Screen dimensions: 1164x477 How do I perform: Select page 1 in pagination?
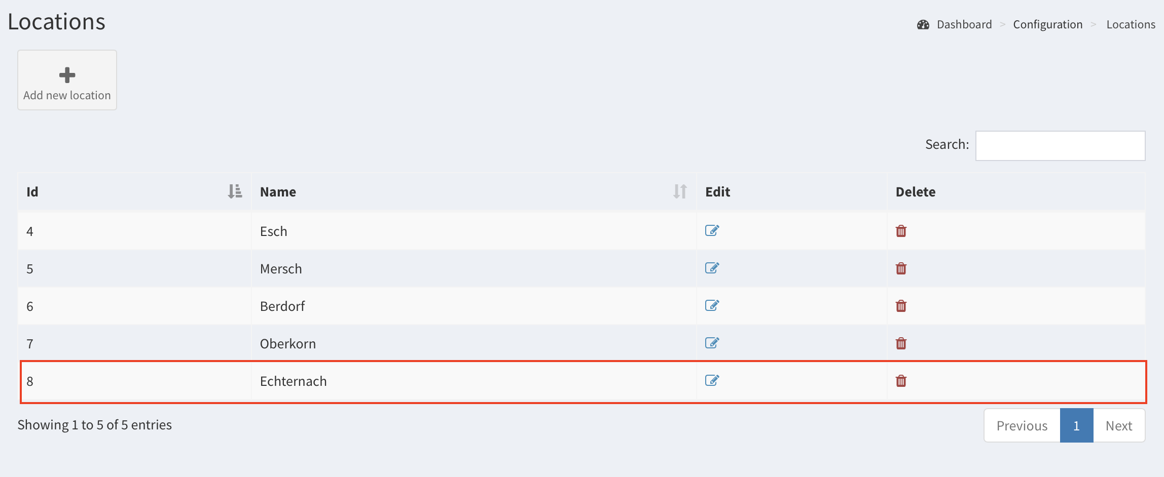(x=1076, y=426)
